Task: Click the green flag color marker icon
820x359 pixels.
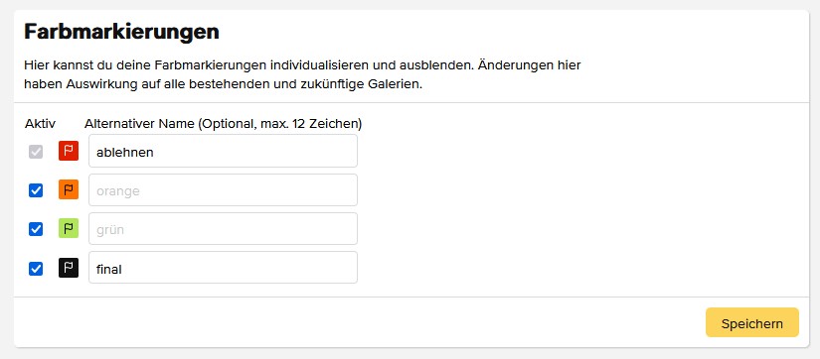Action: click(x=69, y=228)
